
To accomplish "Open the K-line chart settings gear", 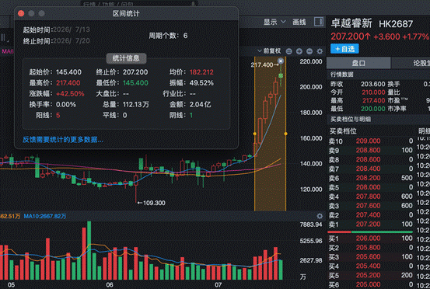I will (320, 51).
